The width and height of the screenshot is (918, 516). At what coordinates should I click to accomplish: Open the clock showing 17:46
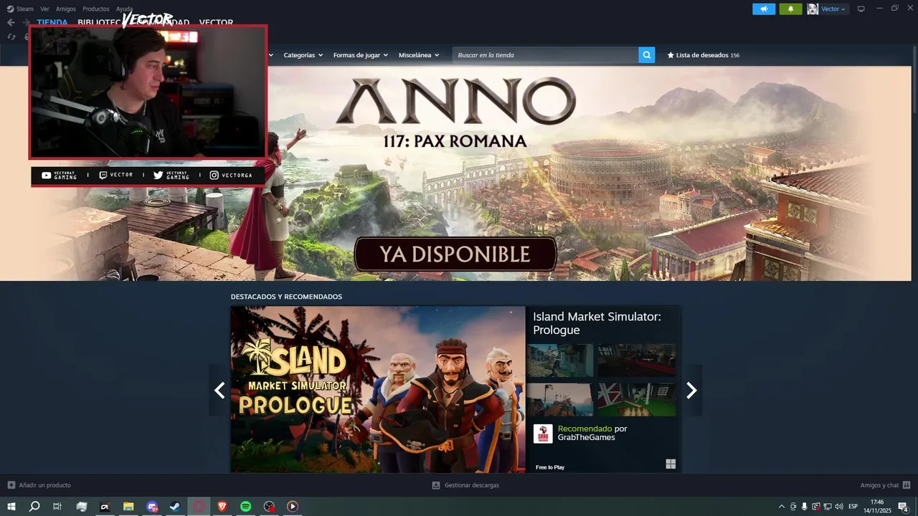point(876,507)
